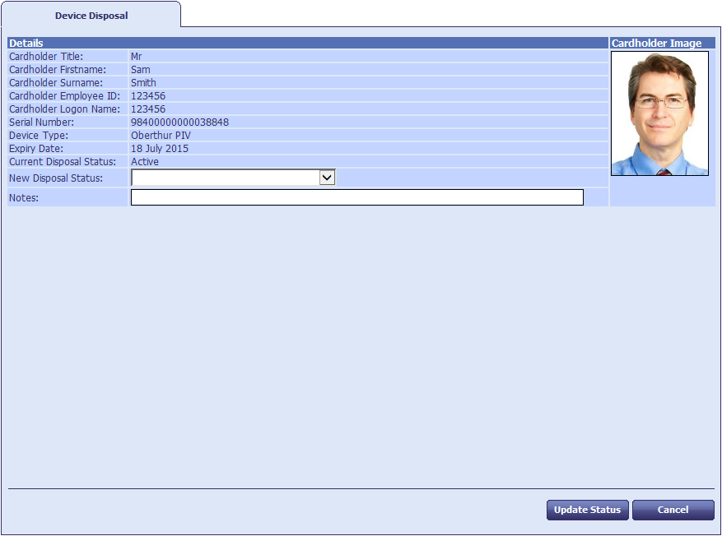Image resolution: width=722 pixels, height=536 pixels.
Task: Click the Serial Number label
Action: 41,122
